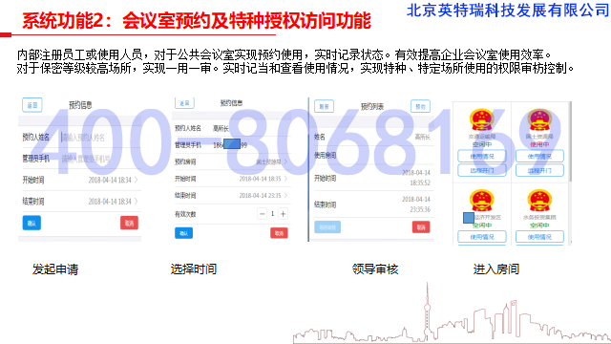Decrease 有效次数 with the minus button

click(263, 214)
